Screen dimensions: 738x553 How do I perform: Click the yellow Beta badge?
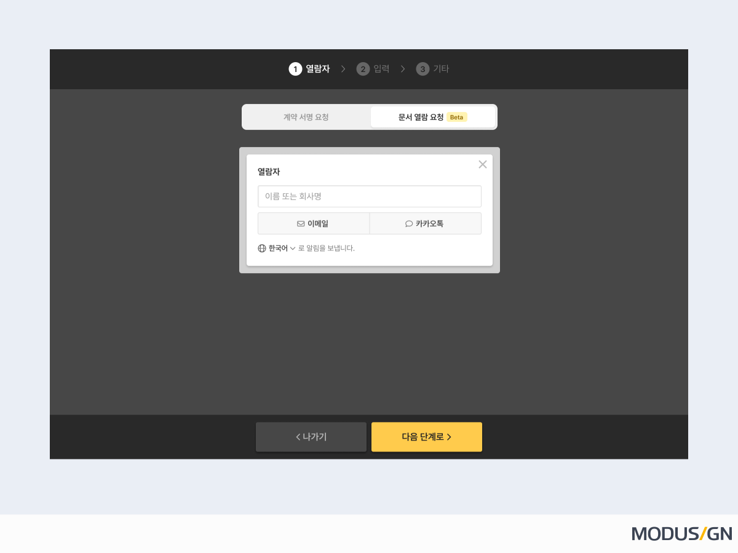pyautogui.click(x=456, y=117)
